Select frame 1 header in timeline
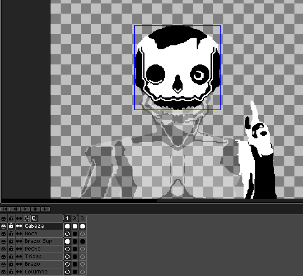 67,219
